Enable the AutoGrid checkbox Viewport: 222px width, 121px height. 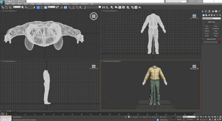(x=206, y=24)
